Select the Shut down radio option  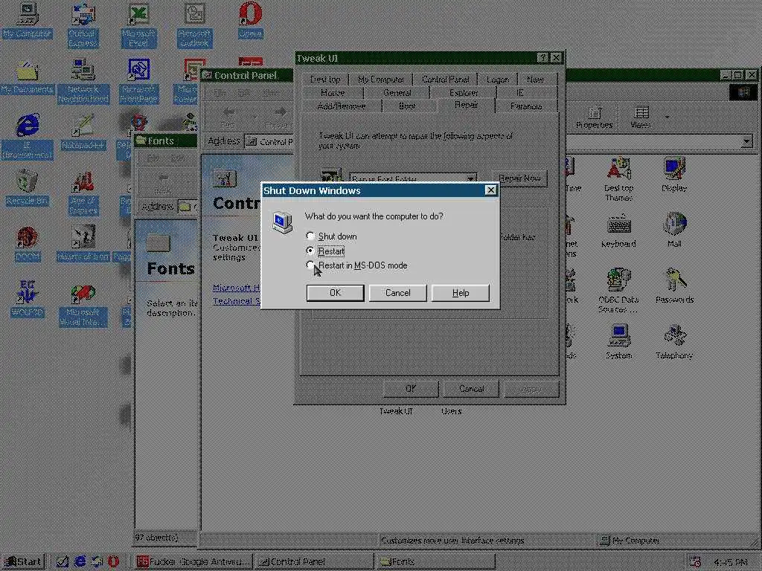(310, 236)
